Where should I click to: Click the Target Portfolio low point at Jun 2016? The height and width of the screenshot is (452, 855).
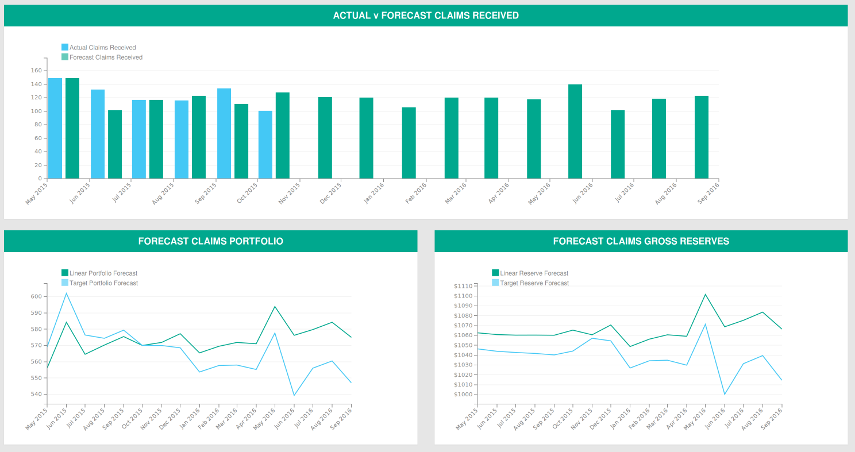pos(294,395)
